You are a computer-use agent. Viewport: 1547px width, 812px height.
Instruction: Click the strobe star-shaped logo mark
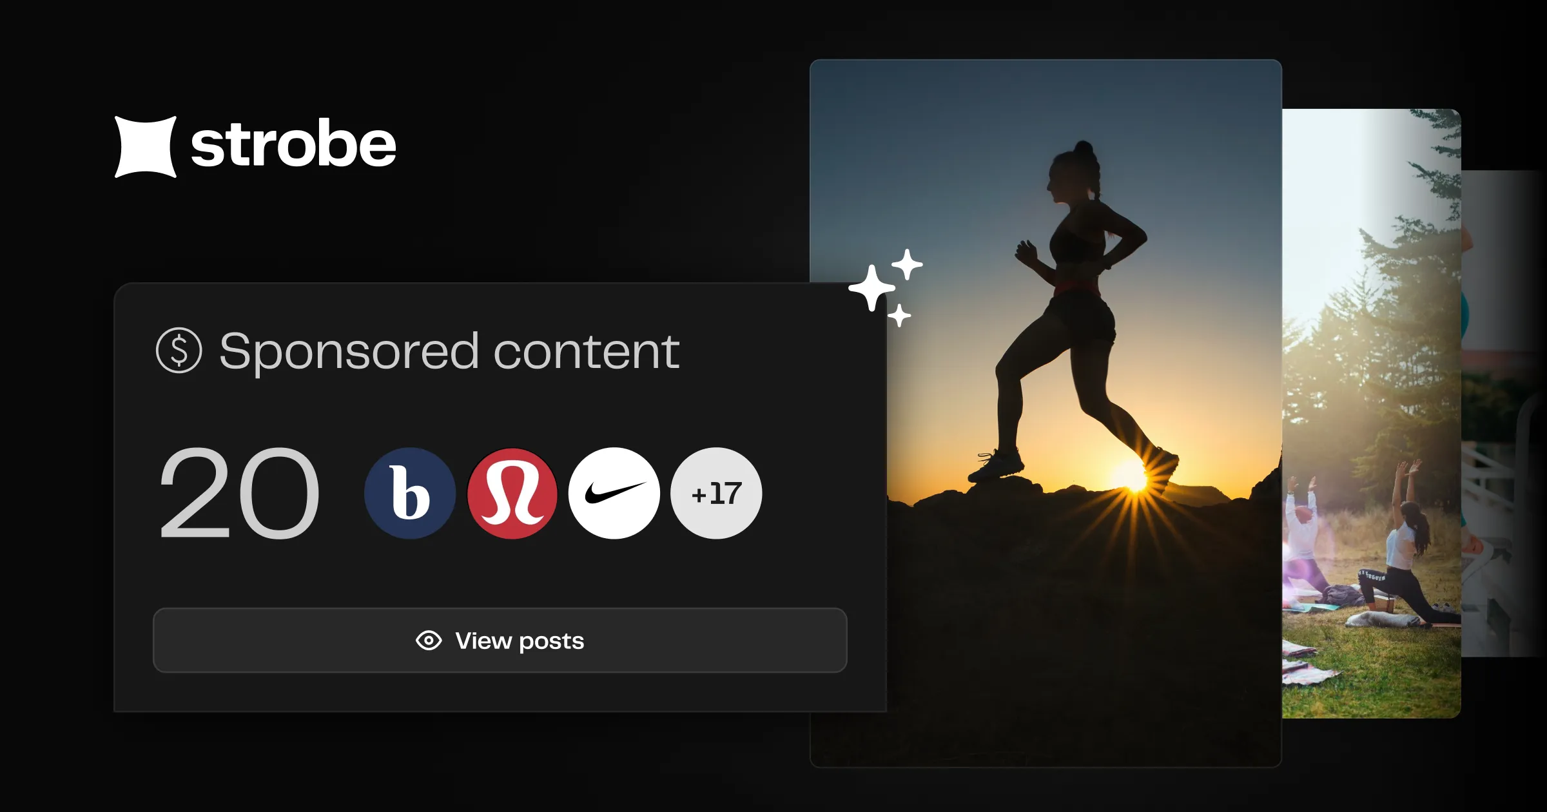(x=146, y=146)
